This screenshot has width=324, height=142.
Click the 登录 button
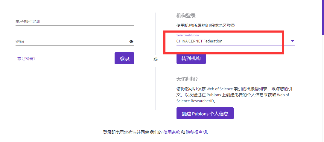pos(124,58)
